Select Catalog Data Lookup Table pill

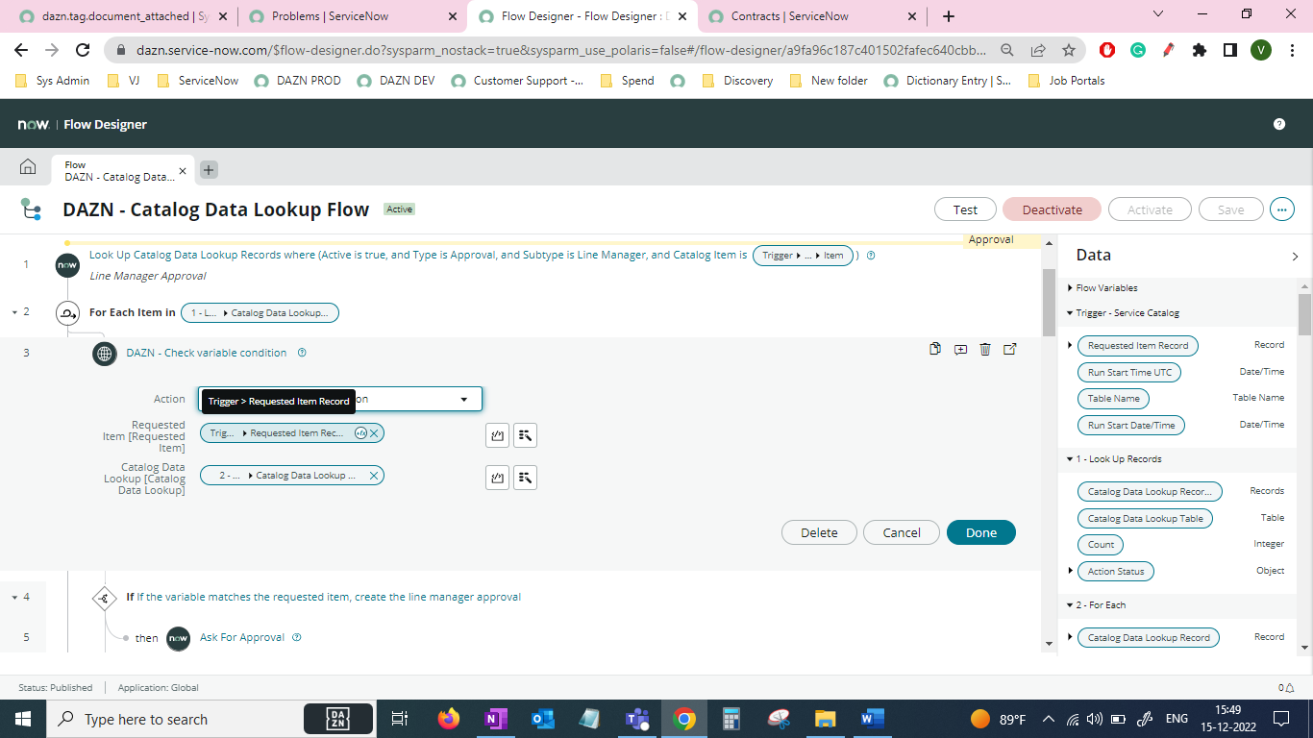(x=1145, y=519)
